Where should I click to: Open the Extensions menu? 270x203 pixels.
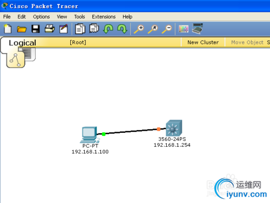pos(104,17)
